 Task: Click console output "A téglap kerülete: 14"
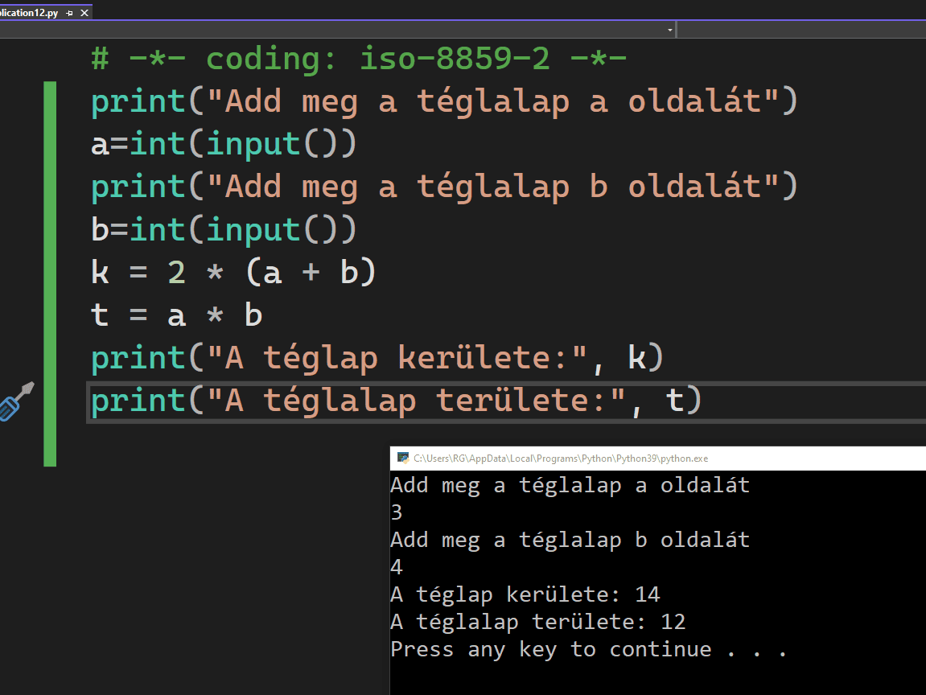525,595
